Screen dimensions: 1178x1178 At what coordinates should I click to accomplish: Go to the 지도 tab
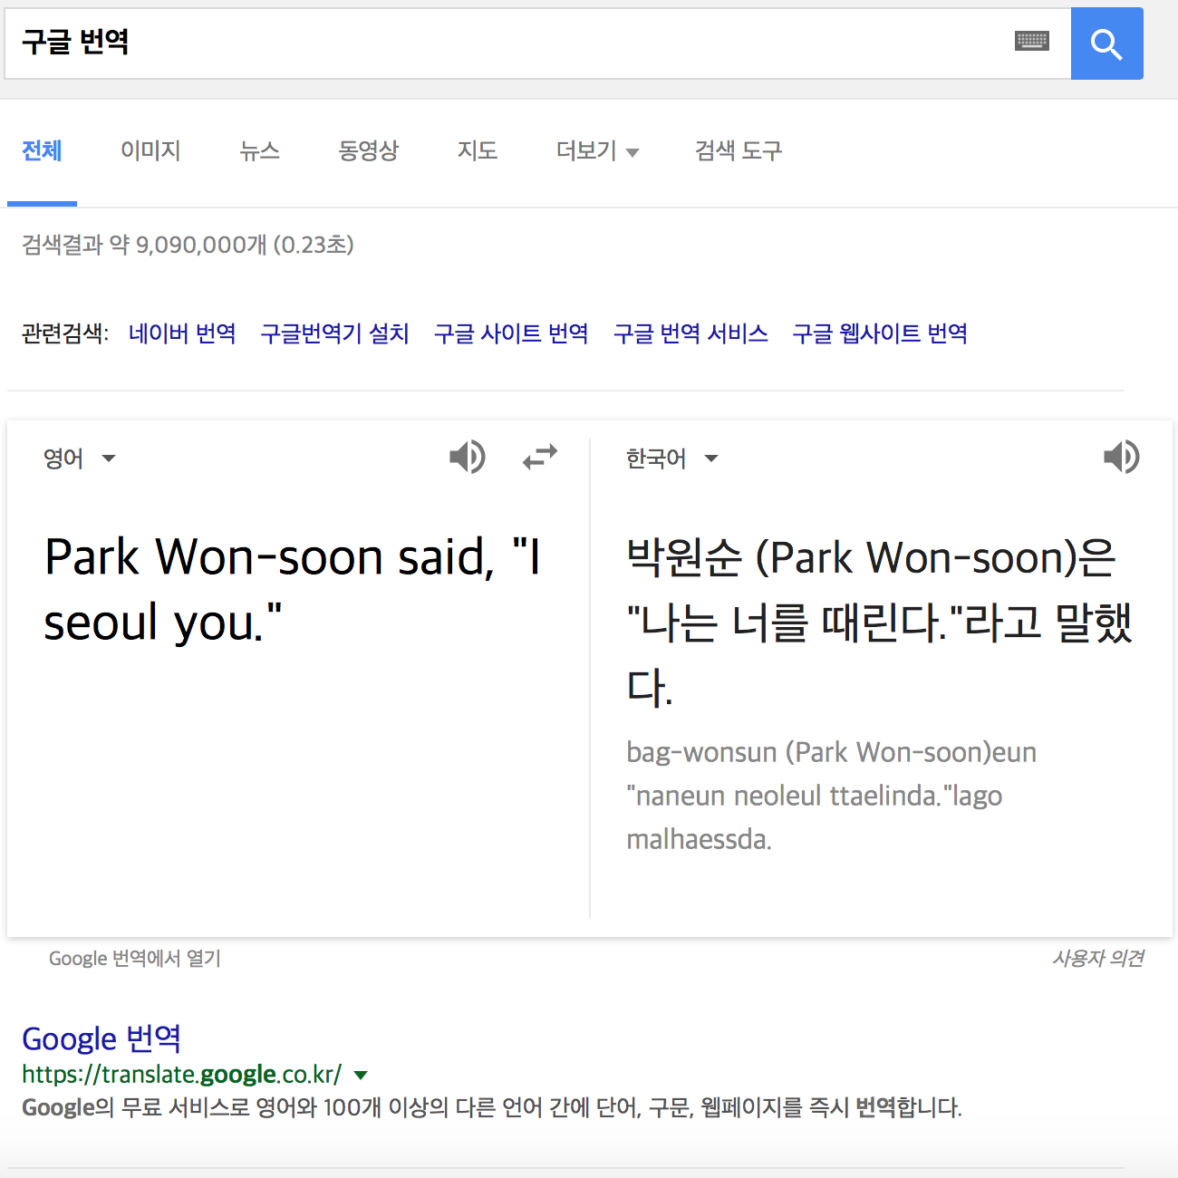[x=478, y=151]
